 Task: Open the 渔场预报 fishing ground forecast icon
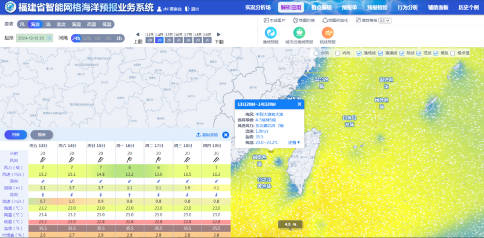tap(270, 33)
